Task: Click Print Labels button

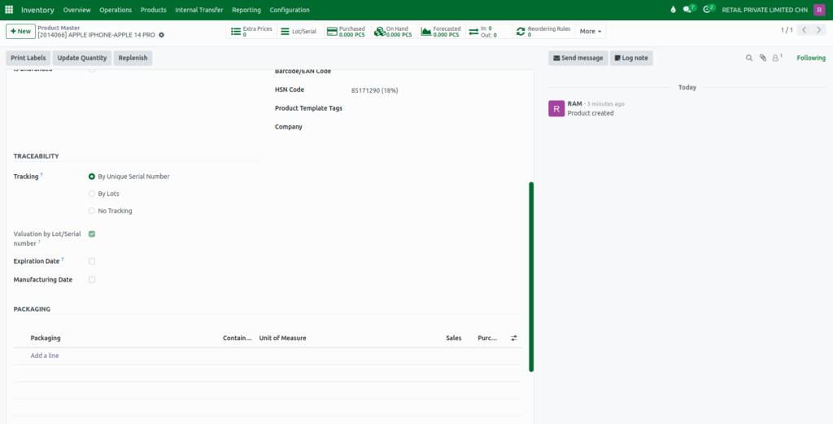Action: (28, 58)
